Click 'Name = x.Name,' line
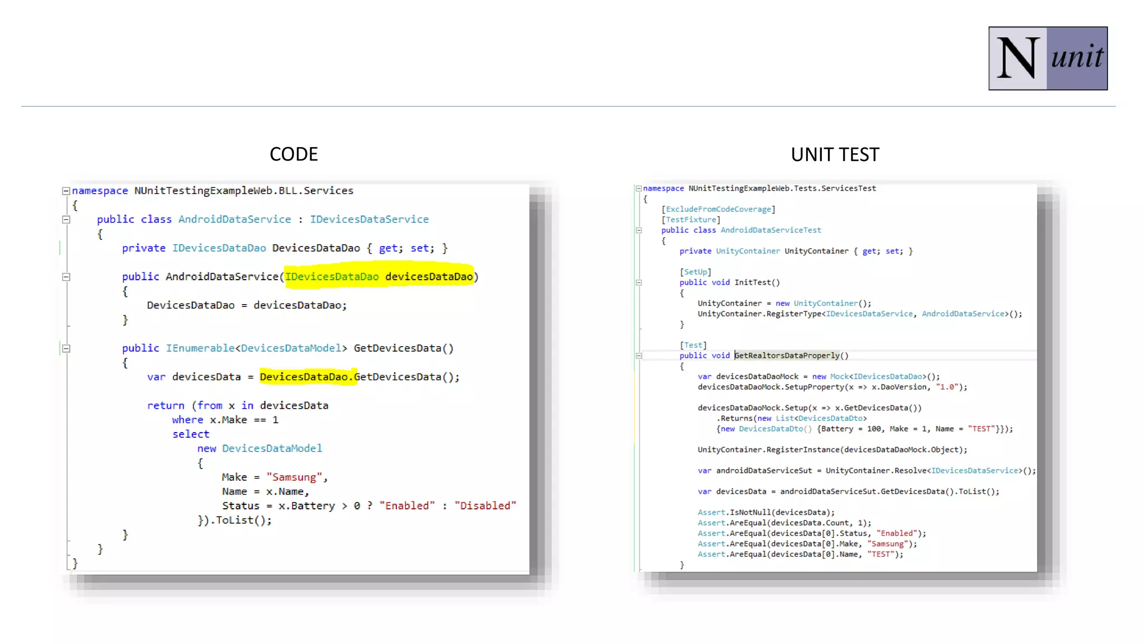The width and height of the screenshot is (1145, 644). point(265,491)
